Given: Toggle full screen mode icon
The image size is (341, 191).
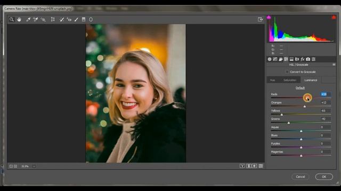Looking at the screenshot, I should [x=260, y=20].
